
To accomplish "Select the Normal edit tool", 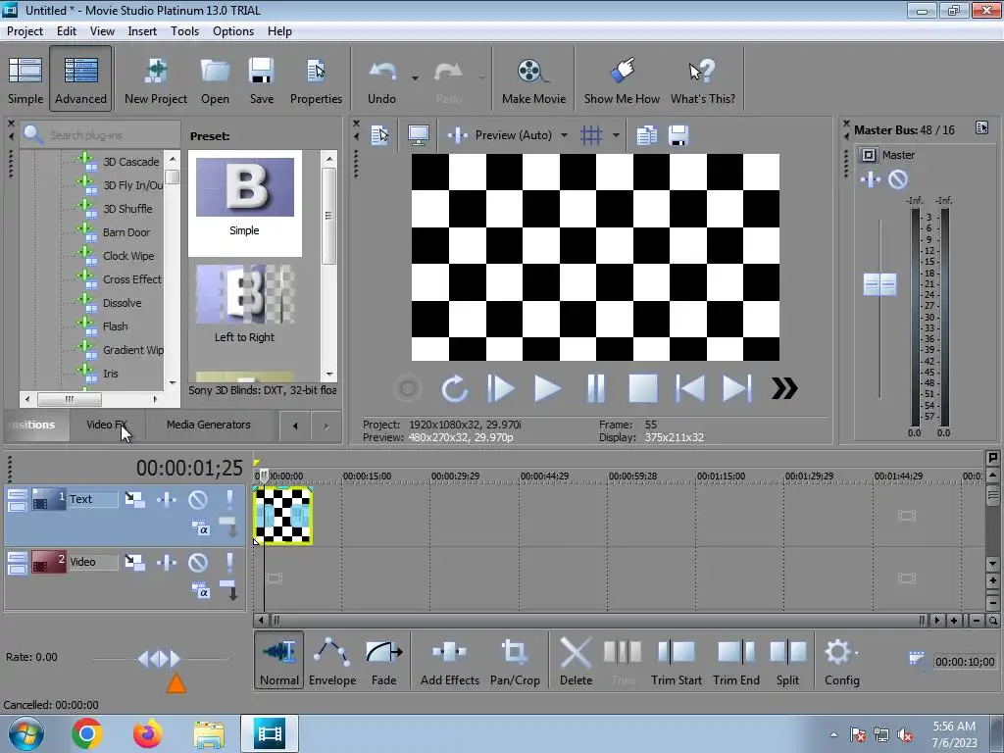I will click(x=279, y=660).
